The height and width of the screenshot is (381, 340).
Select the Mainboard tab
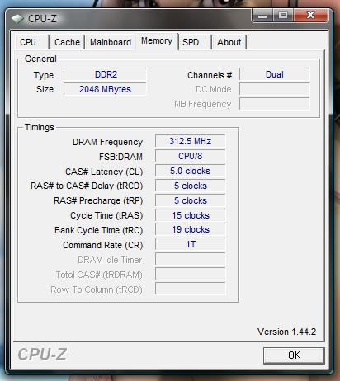pyautogui.click(x=111, y=42)
